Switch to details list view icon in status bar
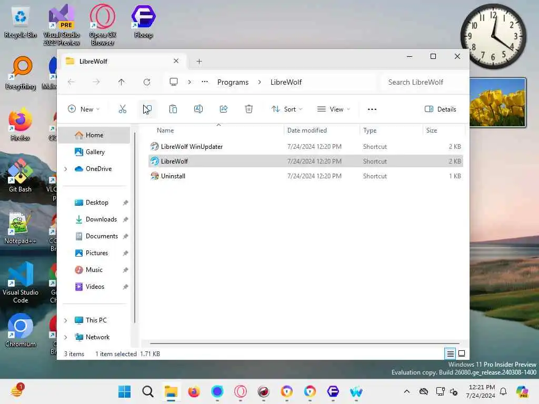The width and height of the screenshot is (539, 404). click(451, 353)
